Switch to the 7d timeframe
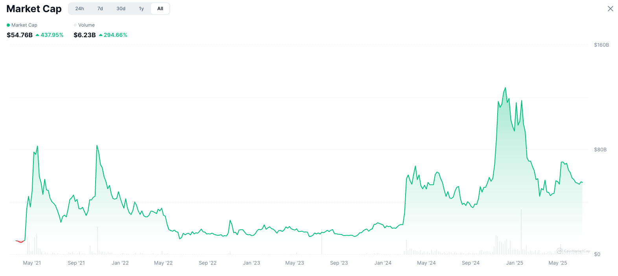 (100, 8)
